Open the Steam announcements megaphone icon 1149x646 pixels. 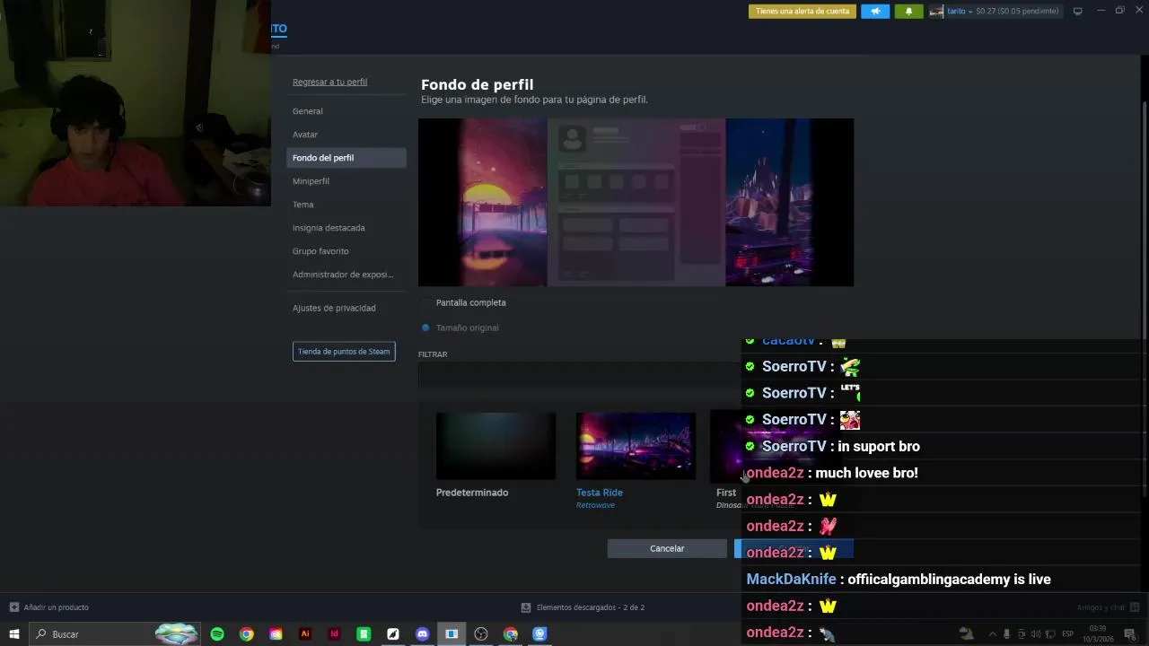(x=875, y=11)
